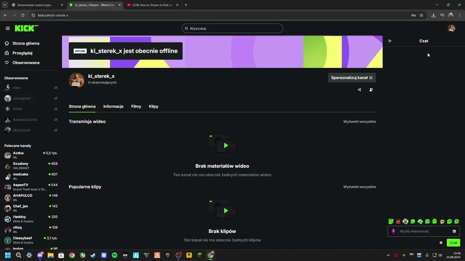This screenshot has height=261, width=465.
Task: Open the emoji picker in message box
Action: tap(454, 231)
